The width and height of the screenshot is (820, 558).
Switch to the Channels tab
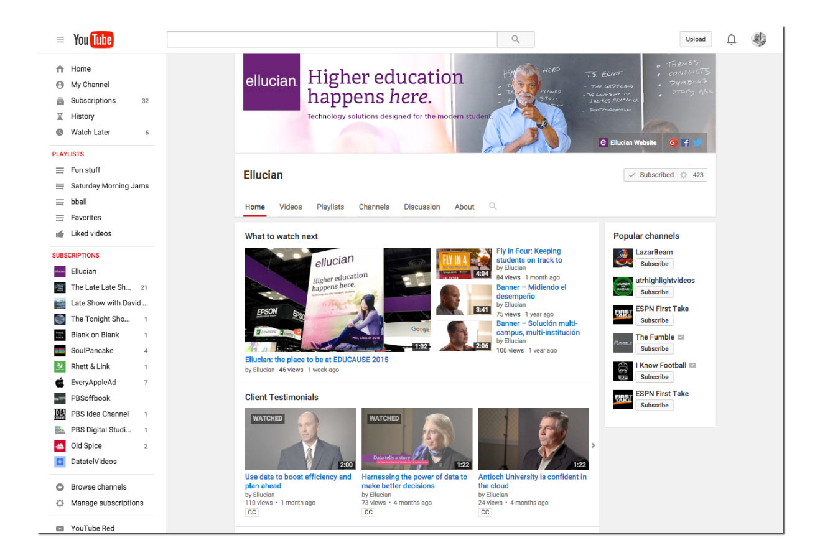(374, 207)
